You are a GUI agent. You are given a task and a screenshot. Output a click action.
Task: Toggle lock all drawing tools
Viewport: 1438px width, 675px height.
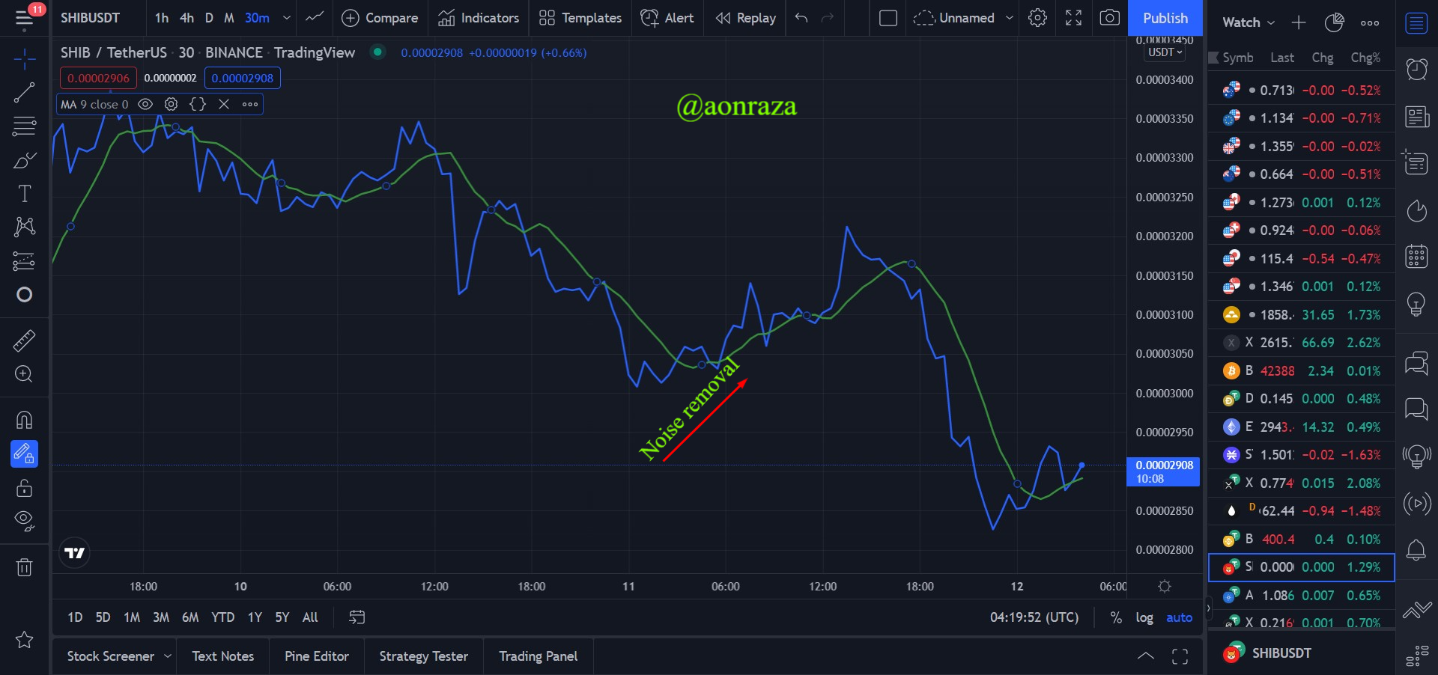[24, 488]
